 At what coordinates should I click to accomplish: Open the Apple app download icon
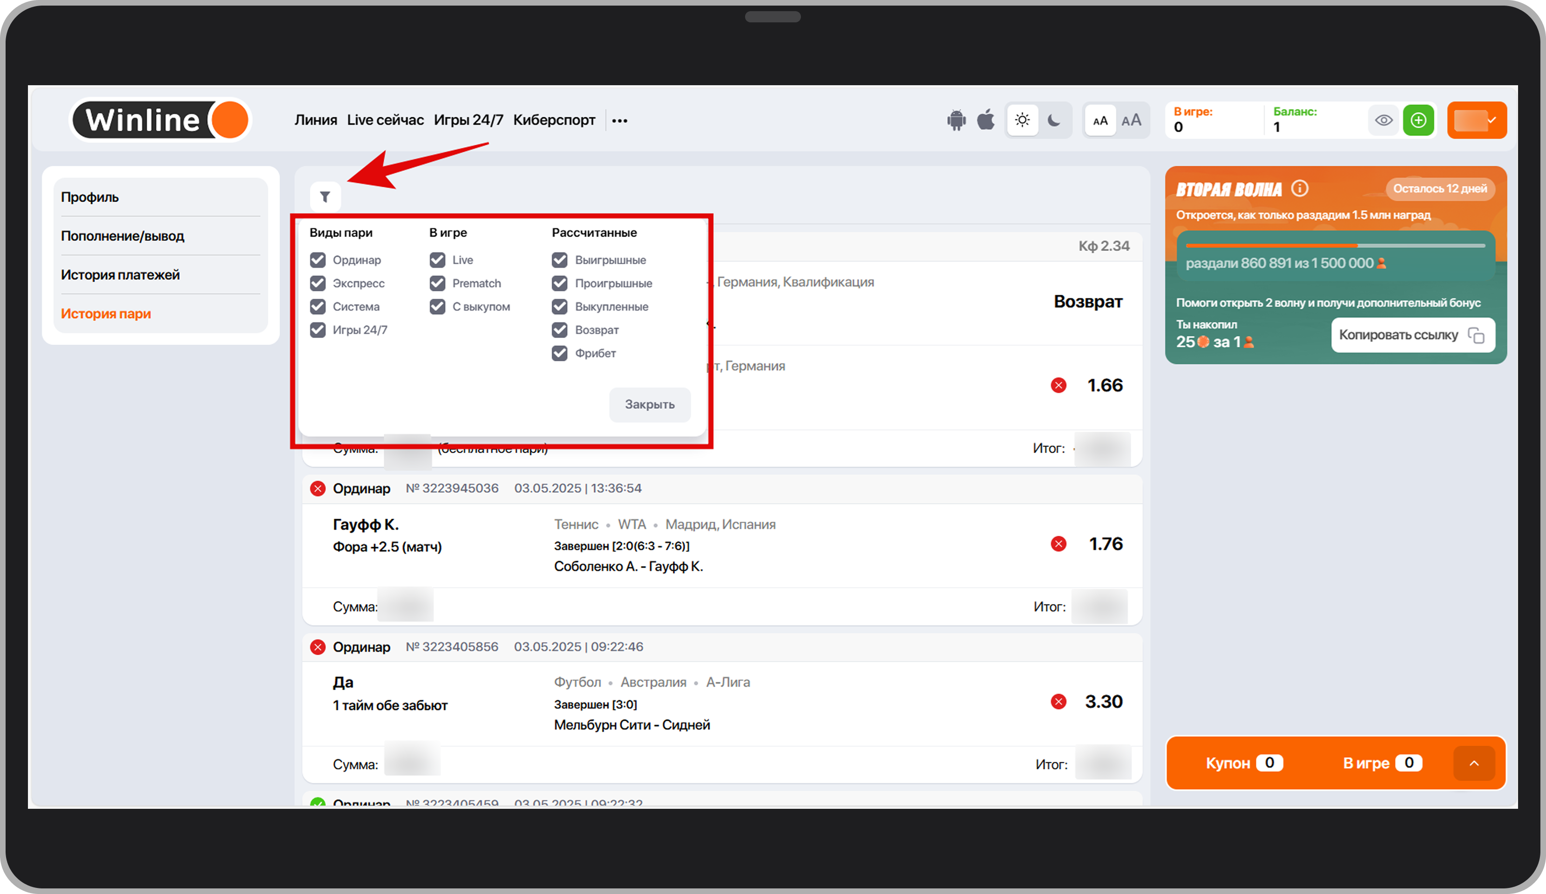tap(986, 120)
